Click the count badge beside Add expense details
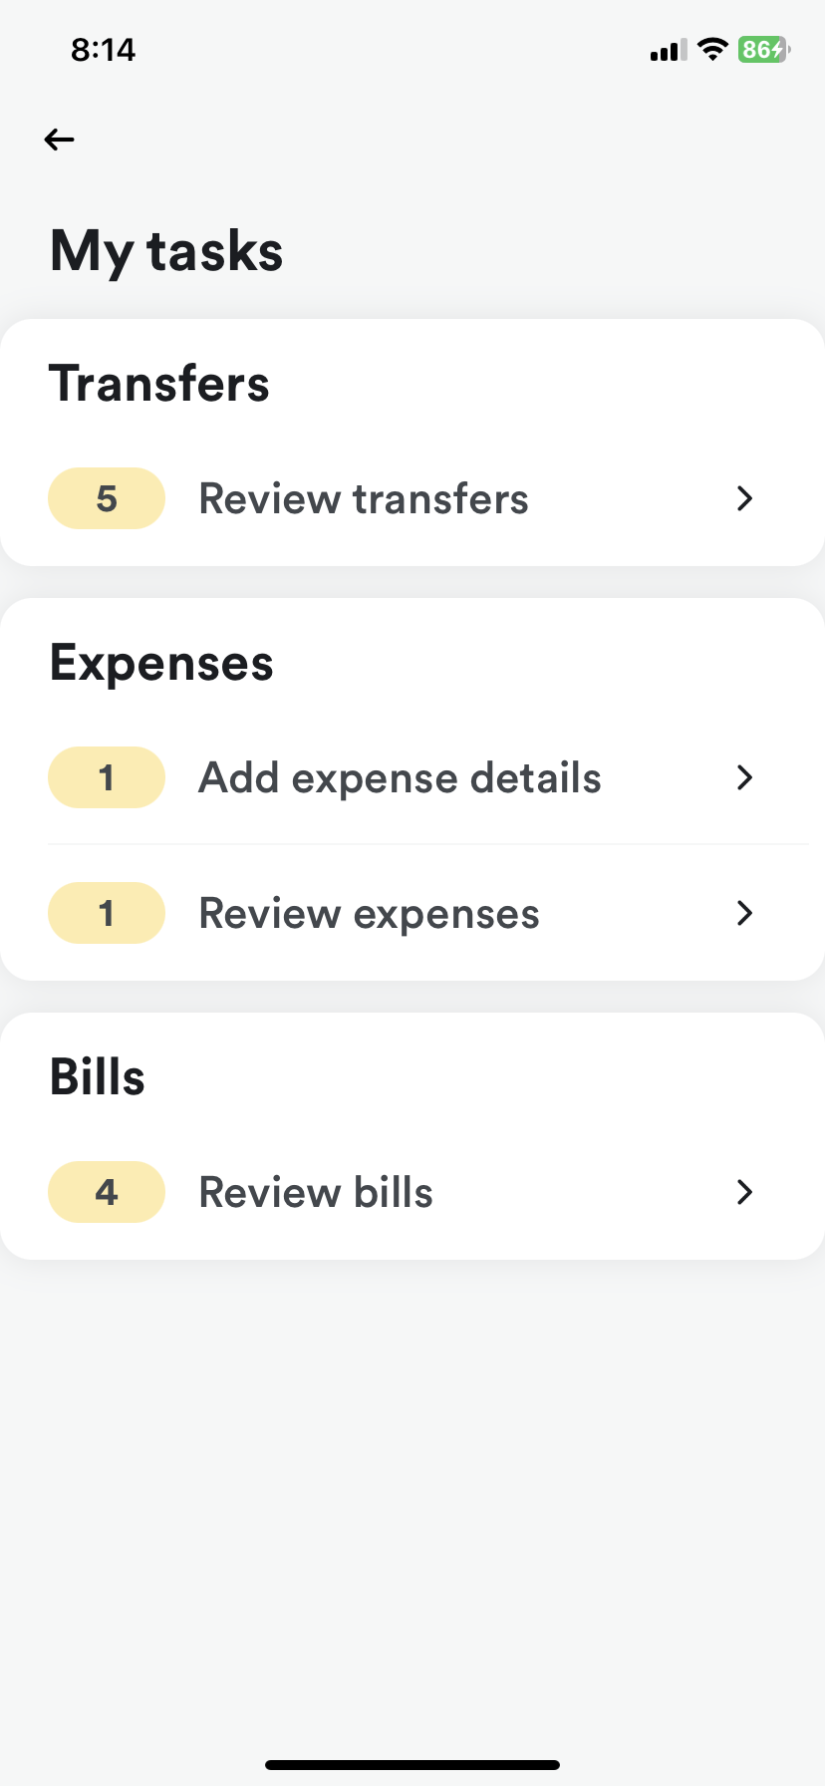The image size is (825, 1786). pyautogui.click(x=107, y=777)
